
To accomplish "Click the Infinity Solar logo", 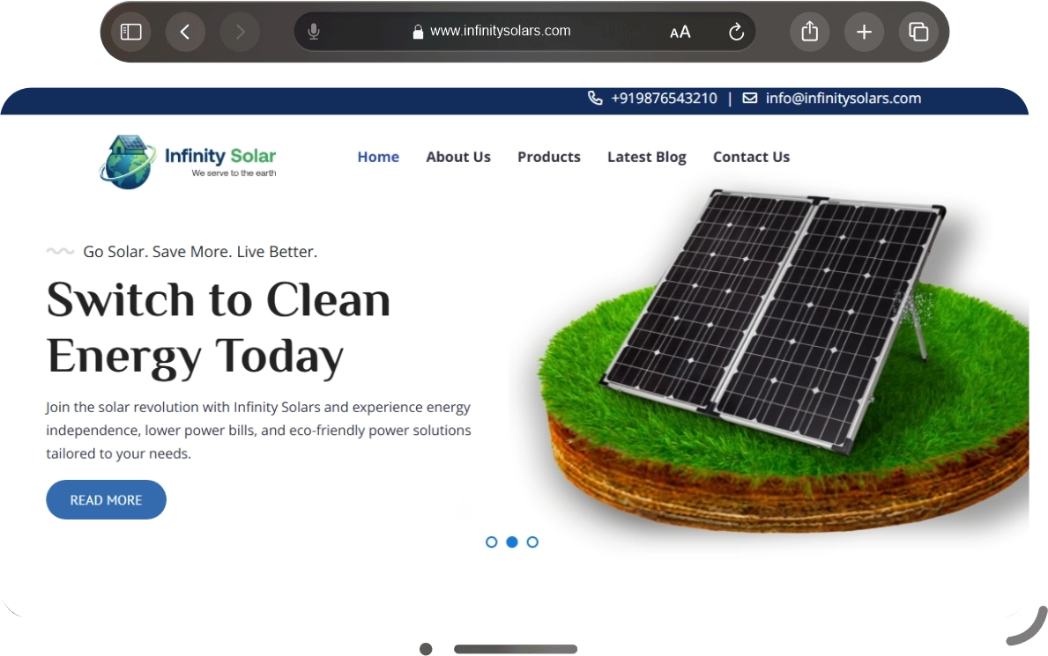I will pyautogui.click(x=189, y=161).
